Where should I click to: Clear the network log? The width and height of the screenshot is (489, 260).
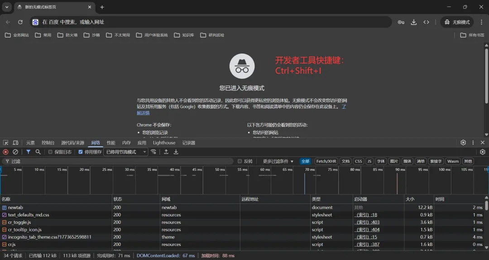click(x=15, y=152)
